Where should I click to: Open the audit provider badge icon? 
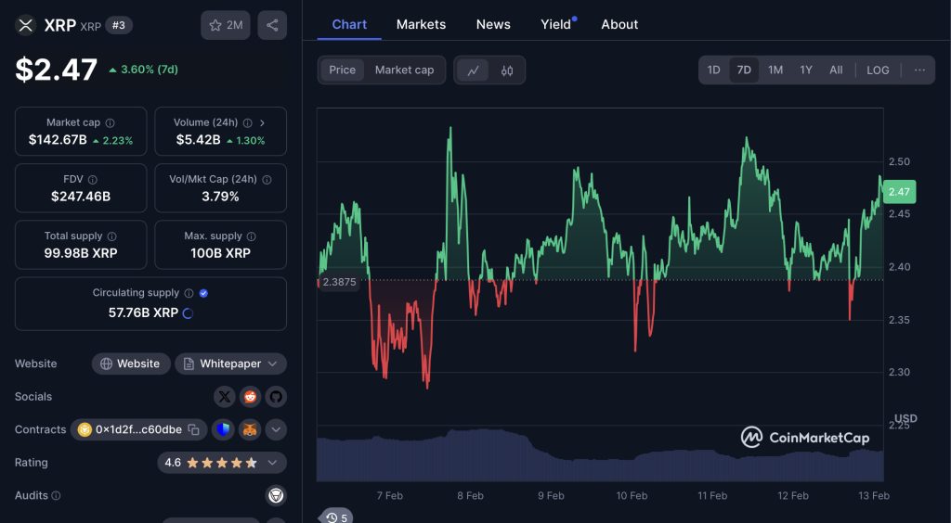pyautogui.click(x=276, y=496)
